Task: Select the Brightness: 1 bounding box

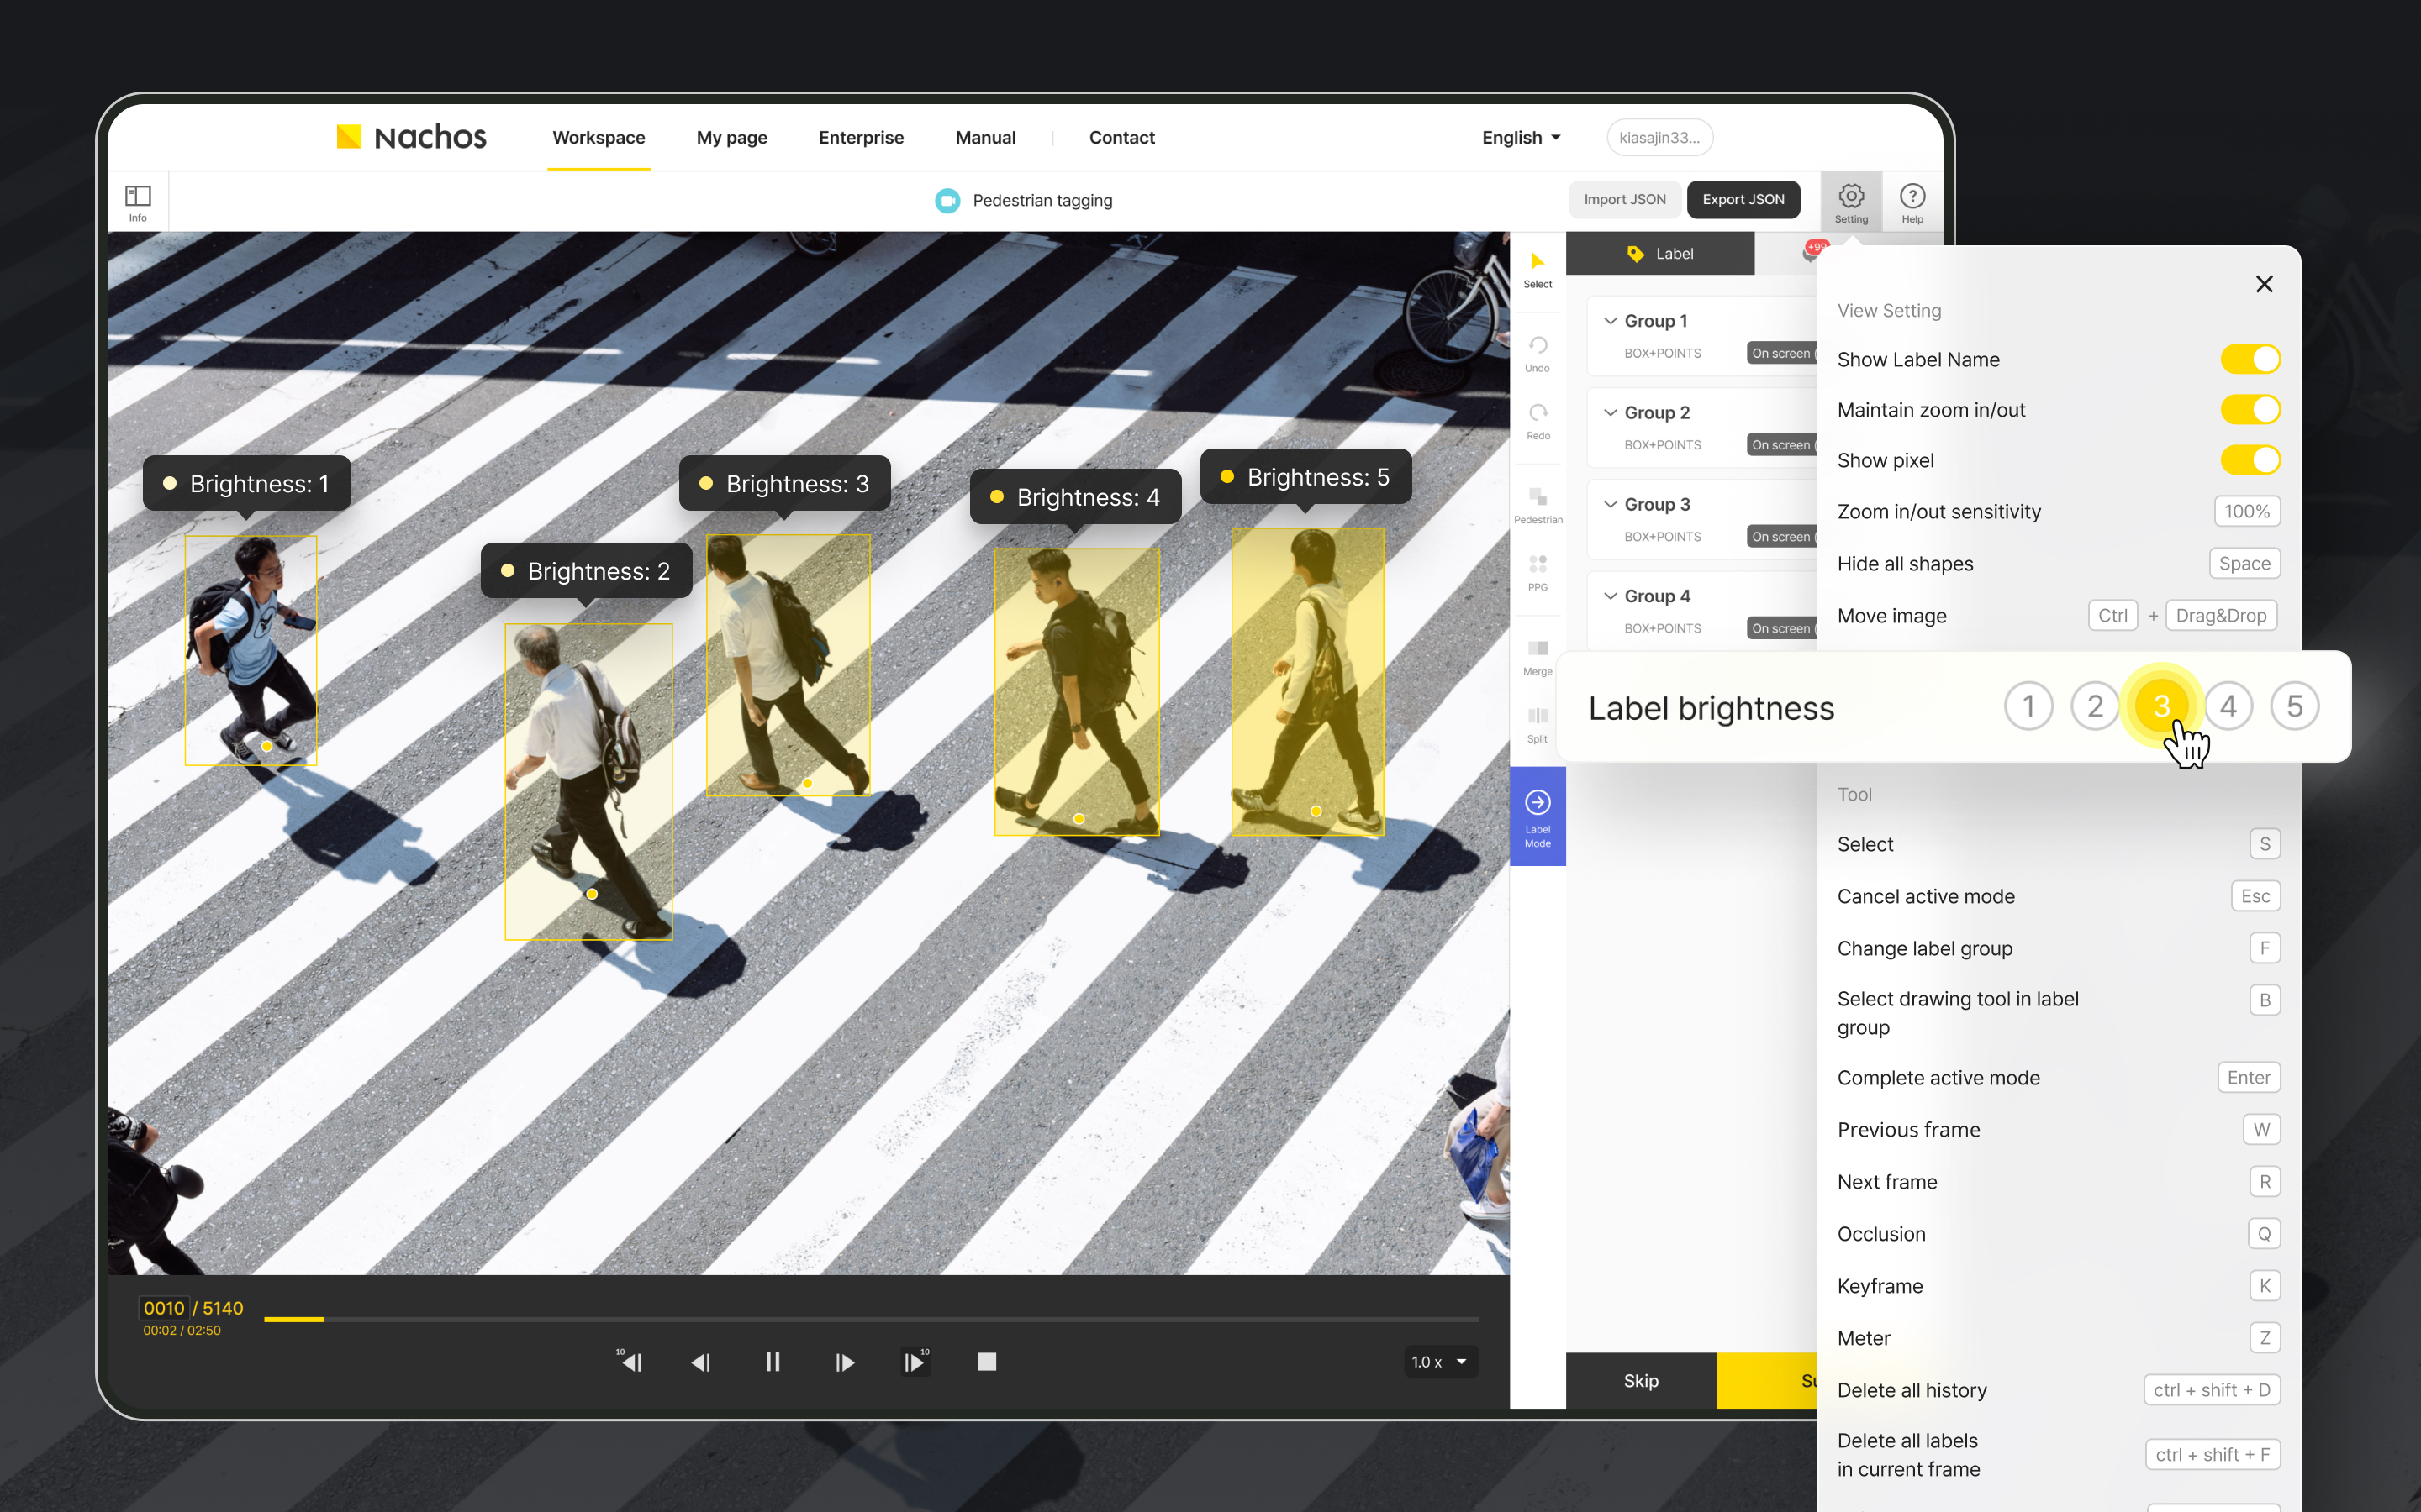Action: tap(251, 650)
